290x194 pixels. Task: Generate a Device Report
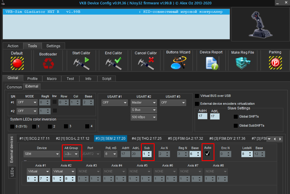coord(211,63)
